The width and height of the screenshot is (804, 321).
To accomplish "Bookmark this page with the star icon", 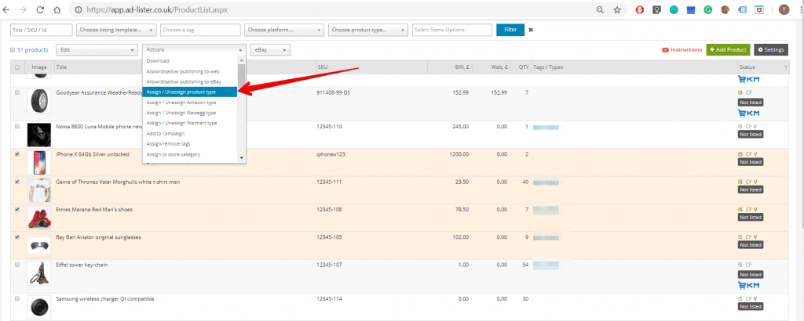I will click(617, 9).
